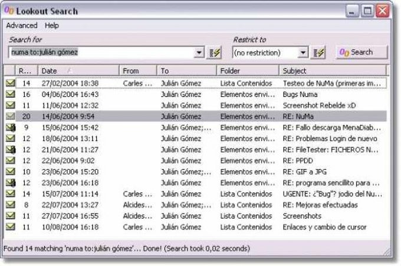Viewport: 401px width, 266px height.
Task: Click attachment mail icon of RE: Fallo descarga row
Action: coord(11,127)
